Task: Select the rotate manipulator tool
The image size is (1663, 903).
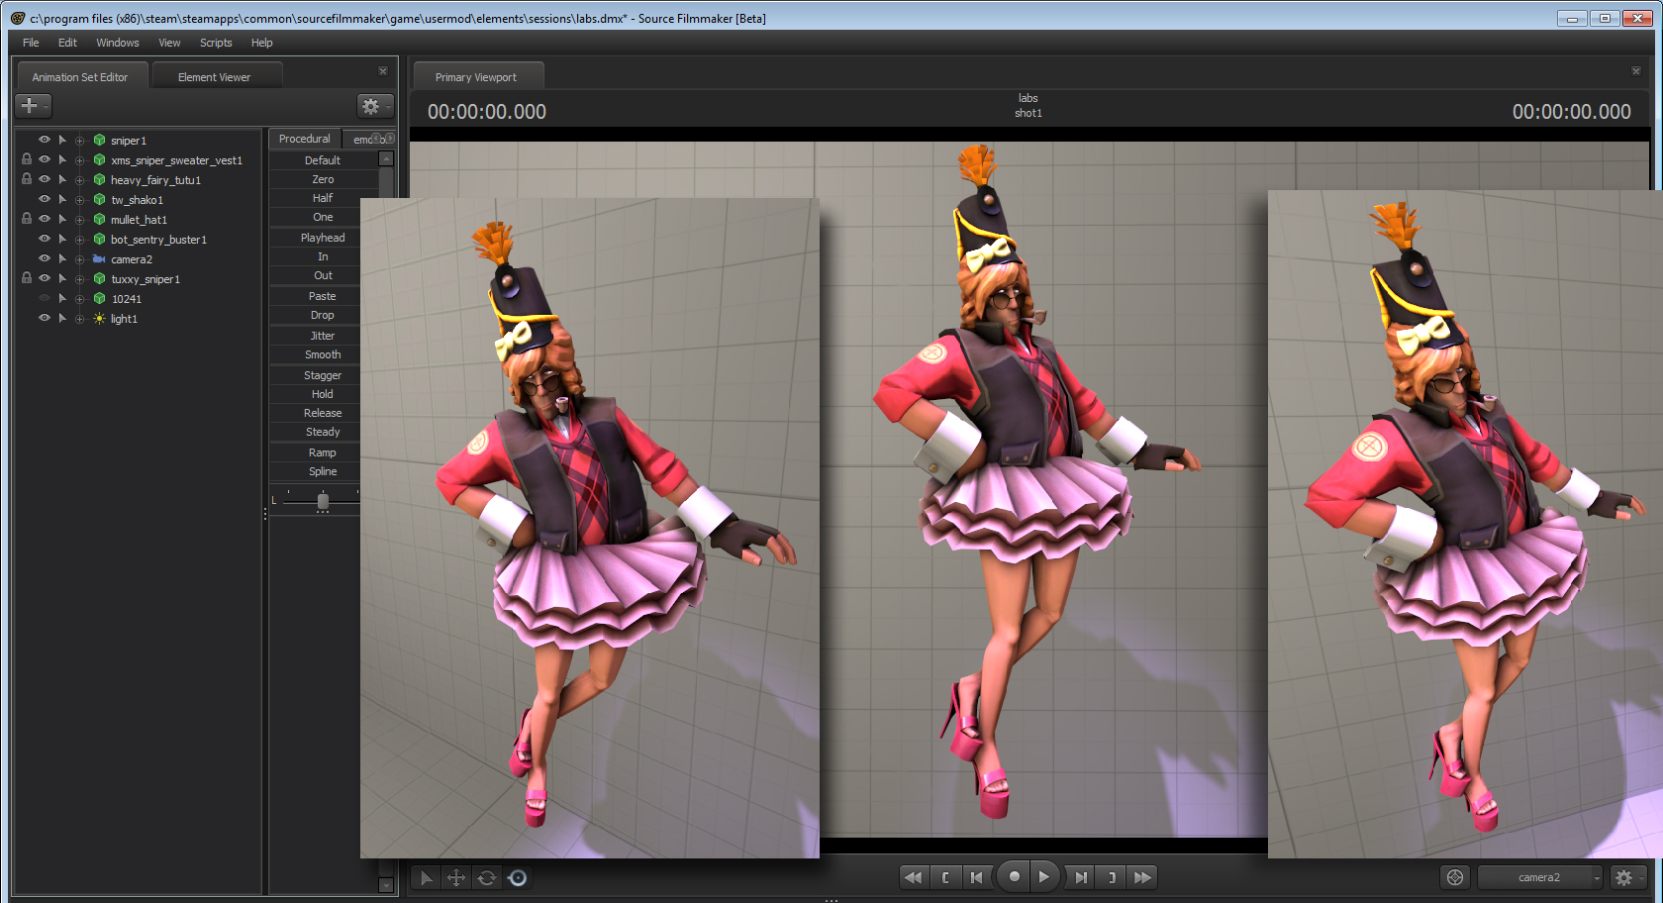Action: coord(487,877)
